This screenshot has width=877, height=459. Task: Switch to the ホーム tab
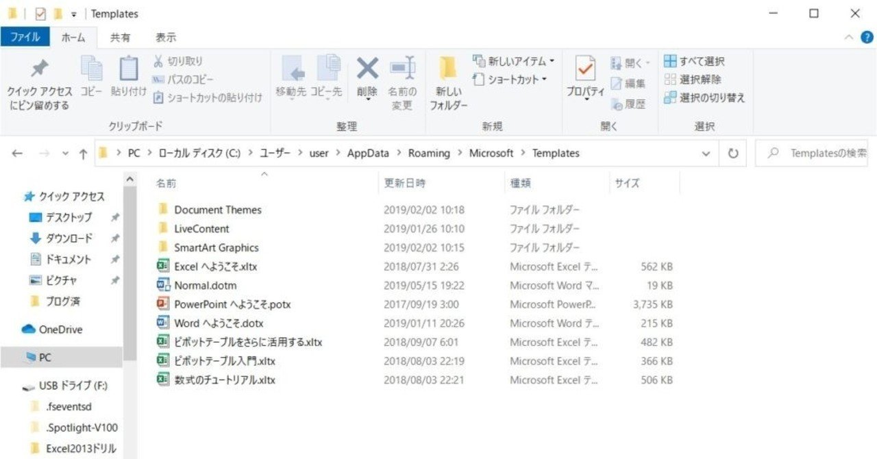click(73, 38)
